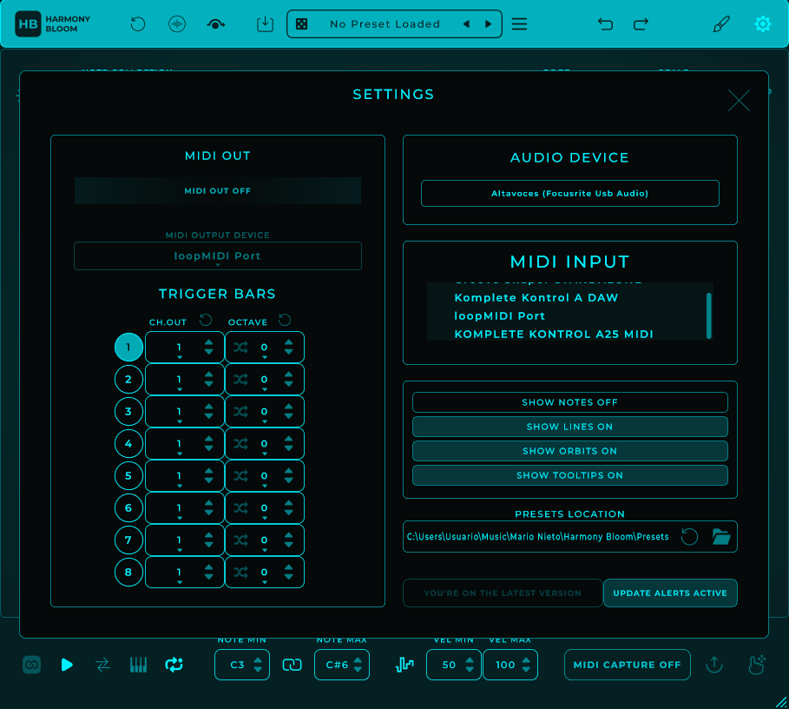Select trigger bar 8 circle
Viewport: 789px width, 709px height.
point(128,572)
